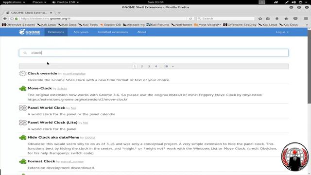
Task: Open Hide Clock aka dateMenu link
Action: tap(53, 137)
